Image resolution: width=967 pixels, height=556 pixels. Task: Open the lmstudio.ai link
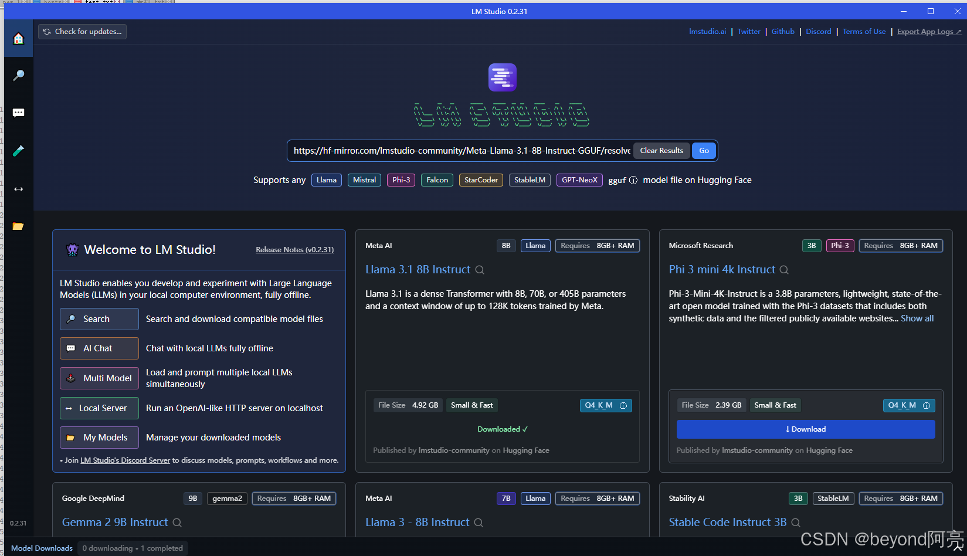[707, 32]
